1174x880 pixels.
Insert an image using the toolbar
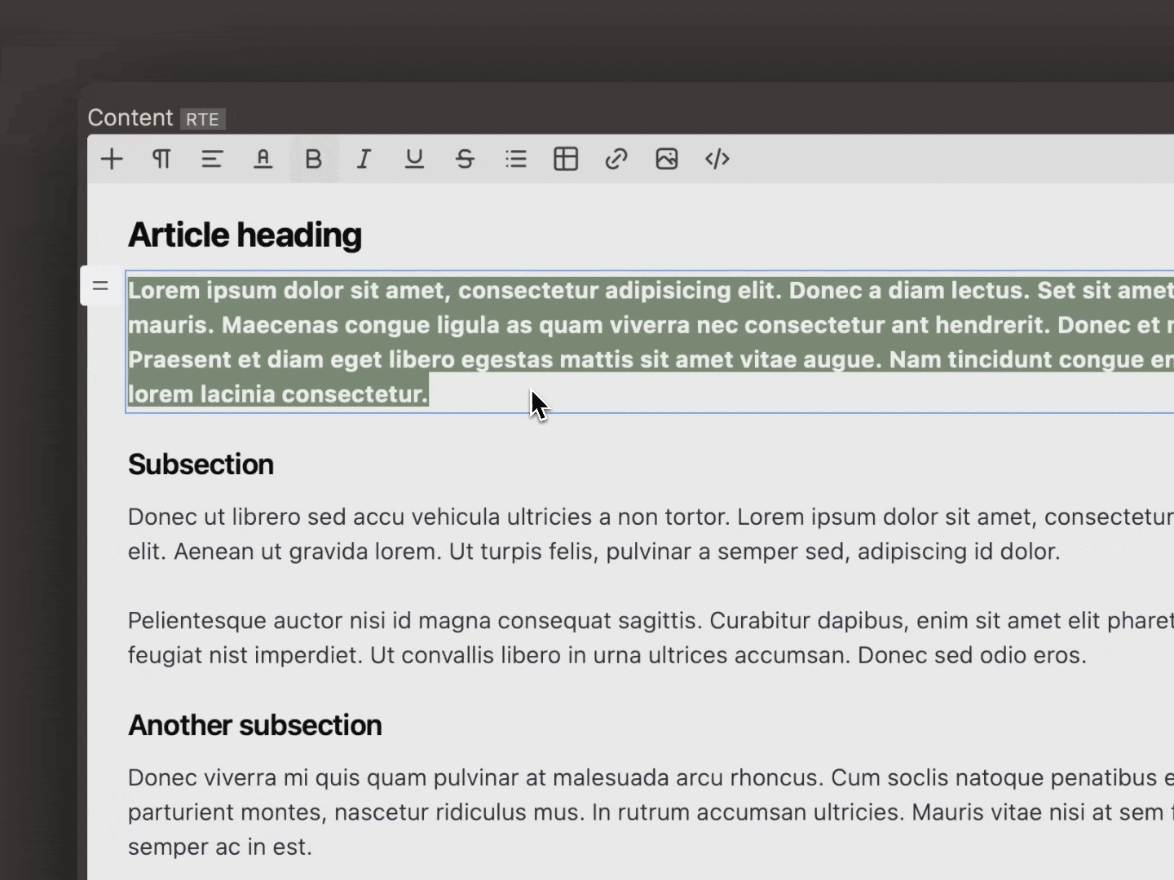[x=666, y=159]
